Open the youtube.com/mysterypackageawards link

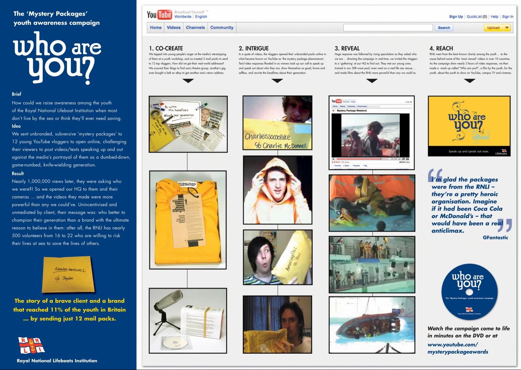pos(458,348)
